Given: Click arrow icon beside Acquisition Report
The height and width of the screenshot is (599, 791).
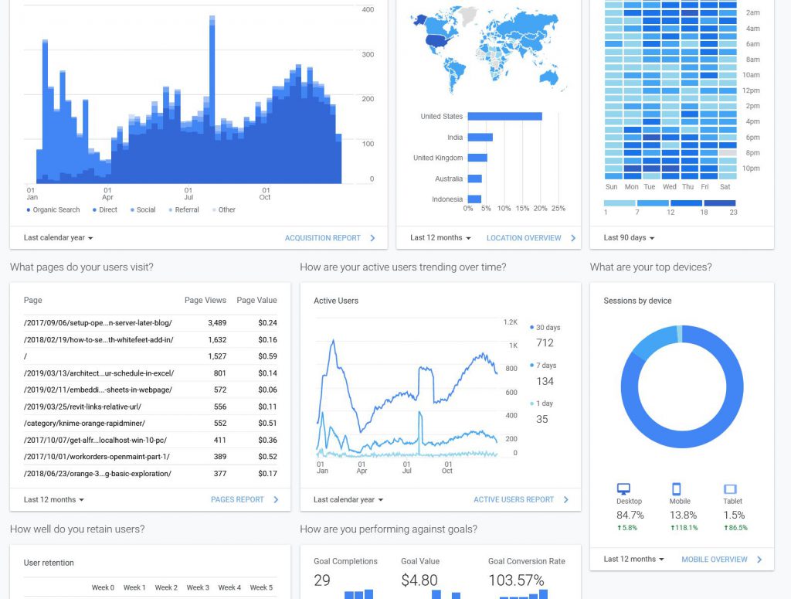Looking at the screenshot, I should (x=372, y=238).
